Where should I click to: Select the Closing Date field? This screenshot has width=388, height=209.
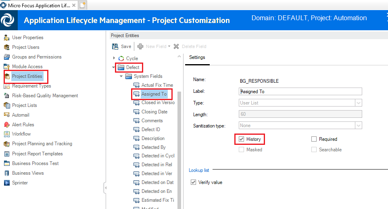pos(154,112)
